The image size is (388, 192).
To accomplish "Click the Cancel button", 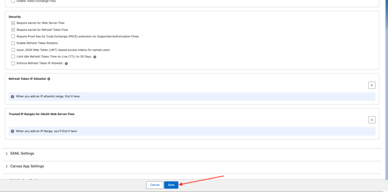I will coord(155,185).
